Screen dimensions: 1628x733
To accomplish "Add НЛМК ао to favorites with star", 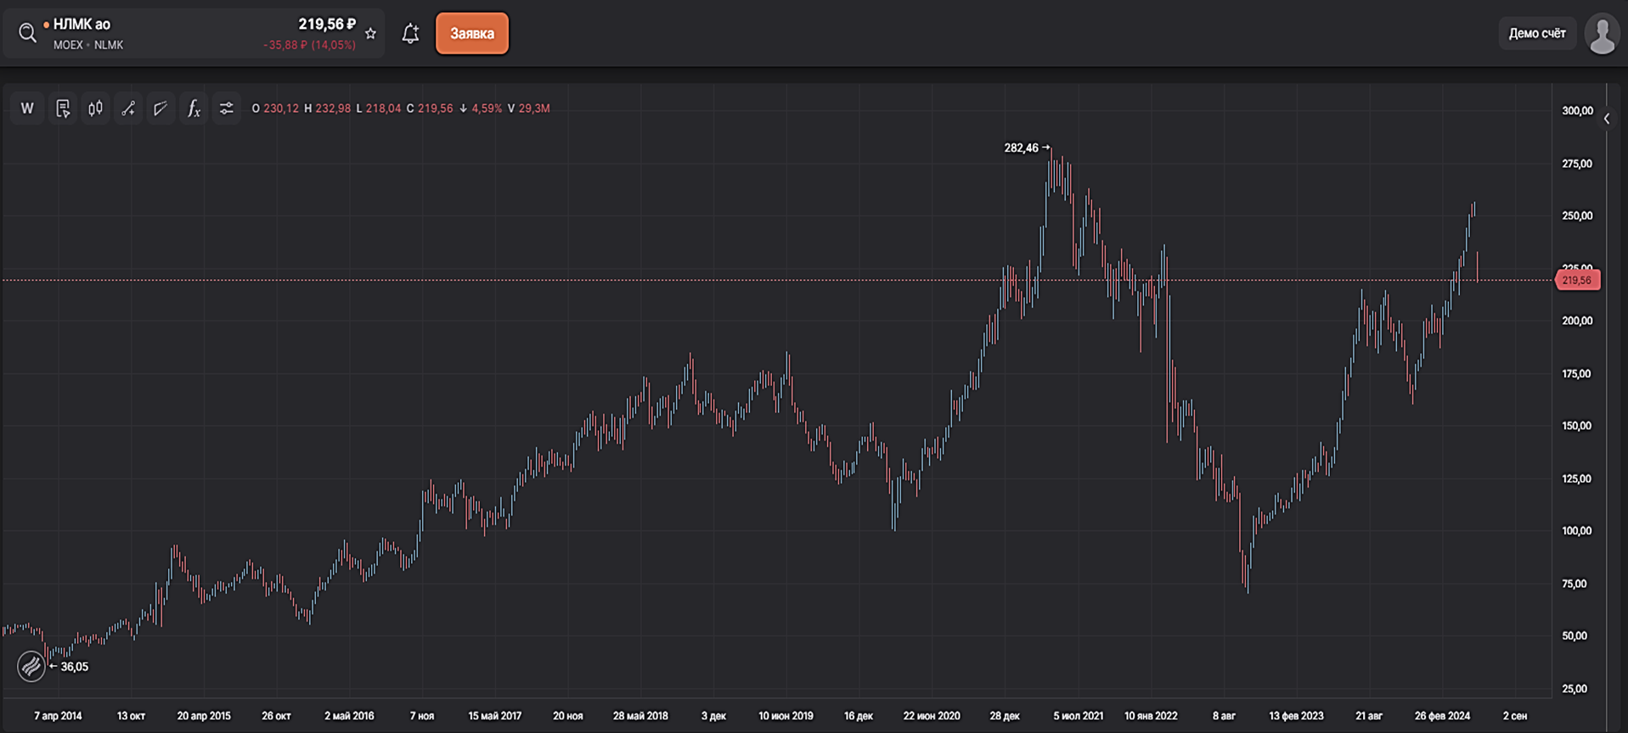I will [371, 34].
